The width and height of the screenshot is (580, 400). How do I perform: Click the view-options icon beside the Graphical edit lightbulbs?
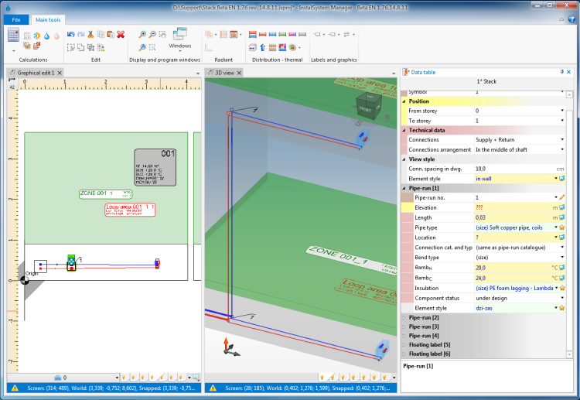196,378
